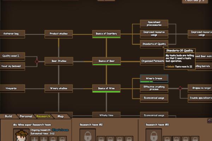Click Standarts of Quality research node

point(154,44)
